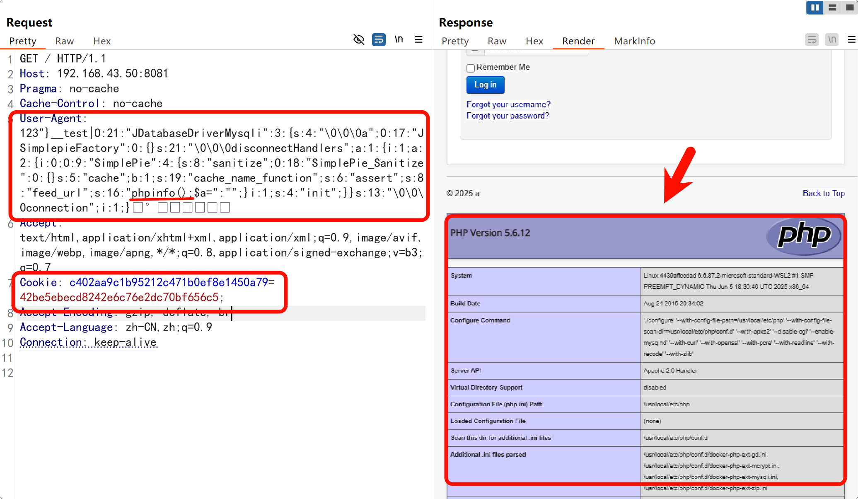The width and height of the screenshot is (858, 499).
Task: Switch Request view to Raw tab
Action: [64, 41]
